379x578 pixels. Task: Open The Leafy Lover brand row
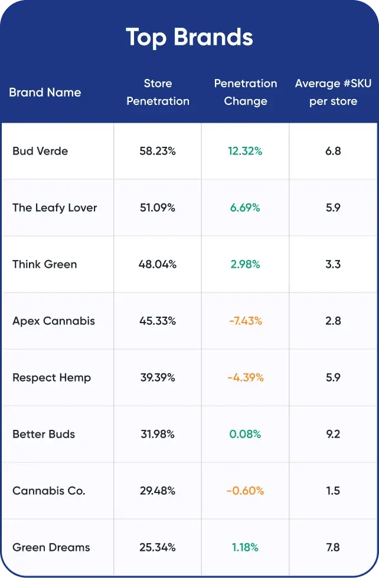[54, 208]
